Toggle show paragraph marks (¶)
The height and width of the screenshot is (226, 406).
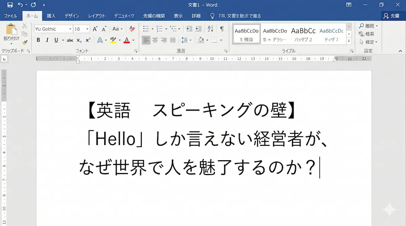click(x=222, y=29)
